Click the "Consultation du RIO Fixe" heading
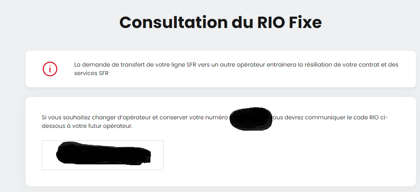This screenshot has width=420, height=192. pyautogui.click(x=220, y=22)
